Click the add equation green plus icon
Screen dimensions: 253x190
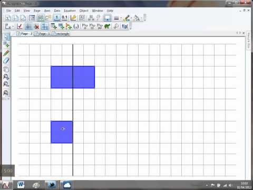coord(61,26)
